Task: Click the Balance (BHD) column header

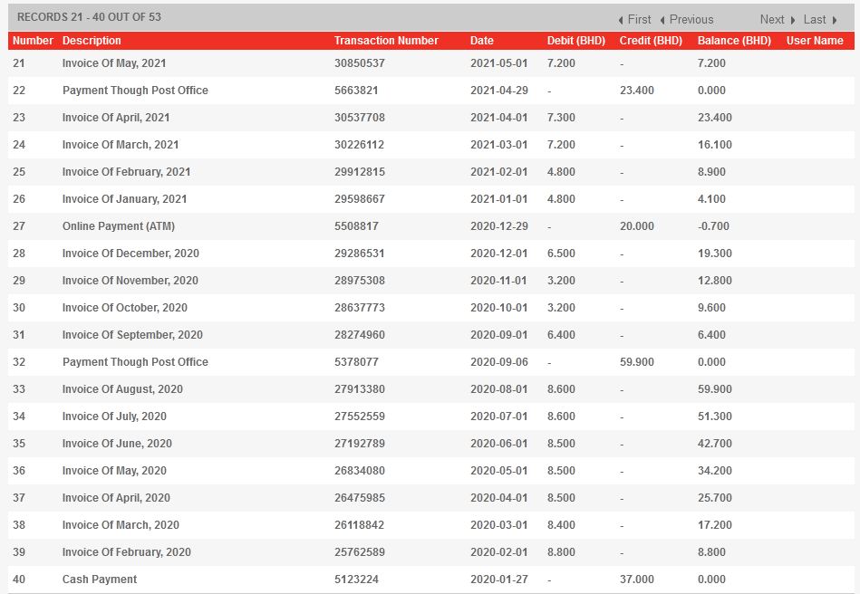Action: coord(734,41)
